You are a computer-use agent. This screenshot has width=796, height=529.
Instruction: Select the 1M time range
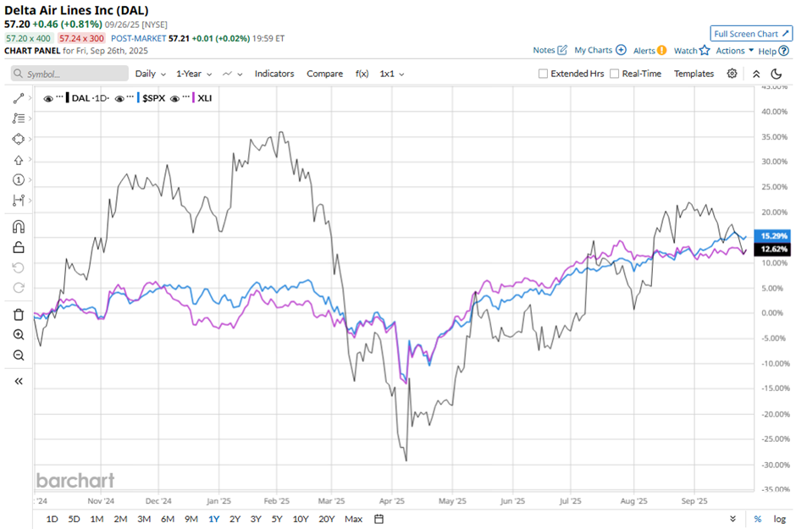pyautogui.click(x=97, y=519)
